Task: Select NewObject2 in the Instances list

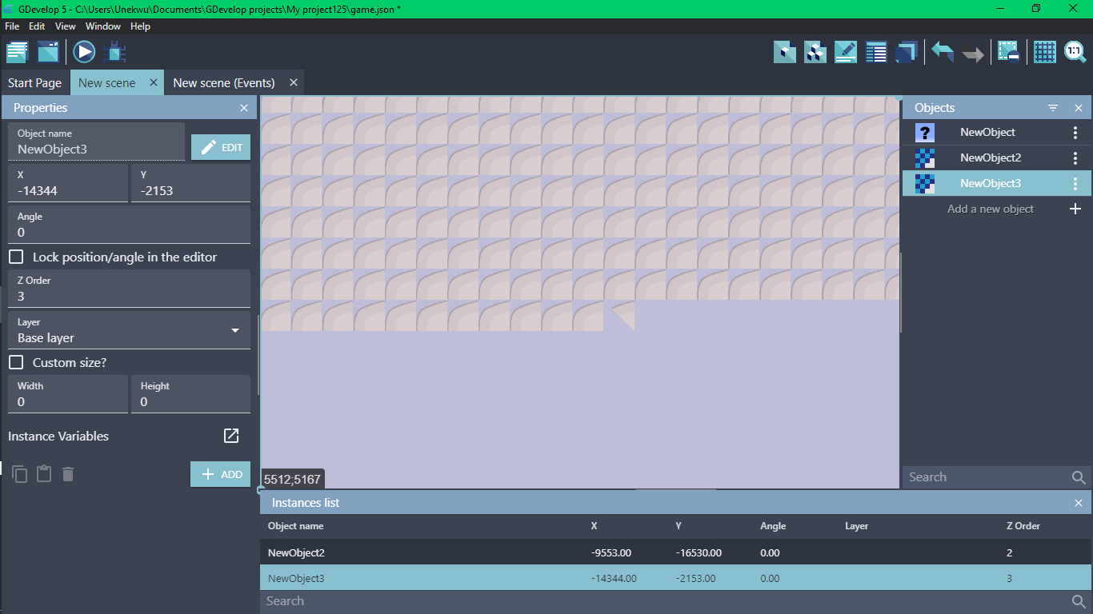Action: click(480, 552)
